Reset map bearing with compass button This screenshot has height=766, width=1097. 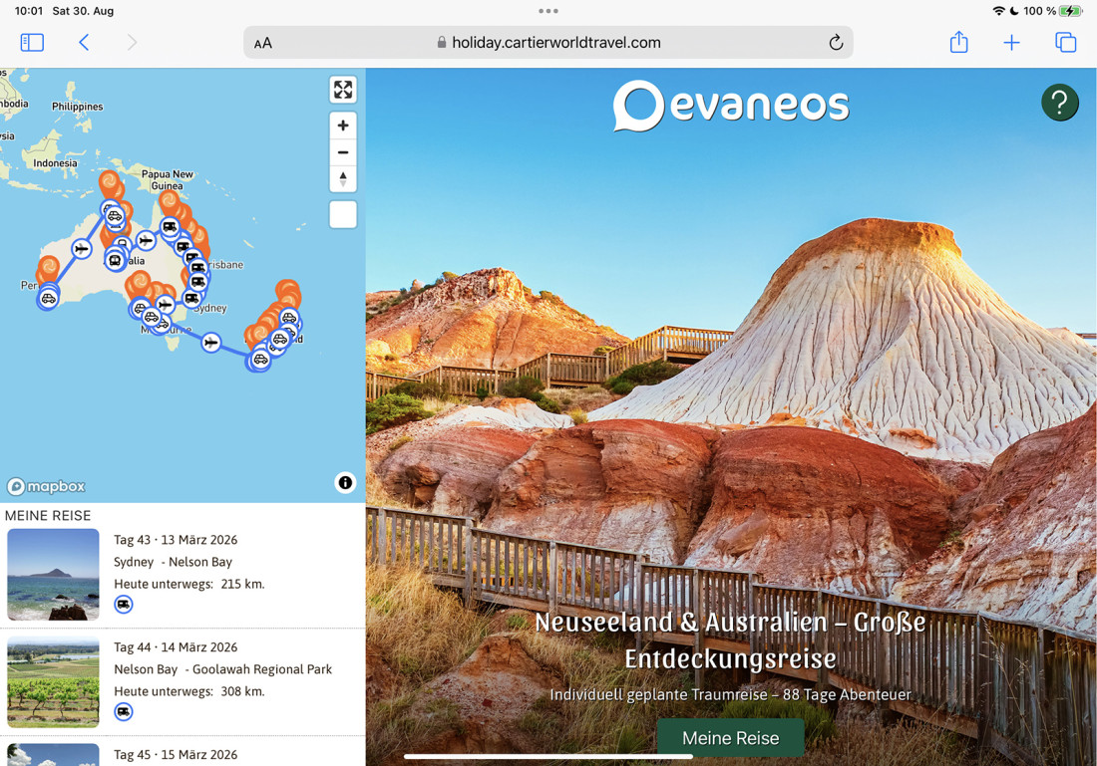click(x=342, y=178)
